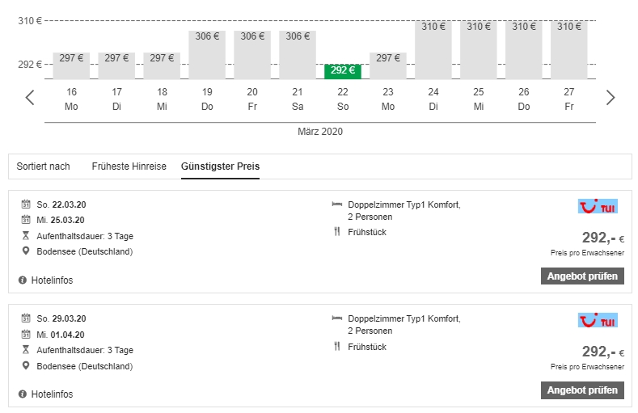Click the hourglass icon in first offer
This screenshot has height=413, width=638.
(26, 236)
